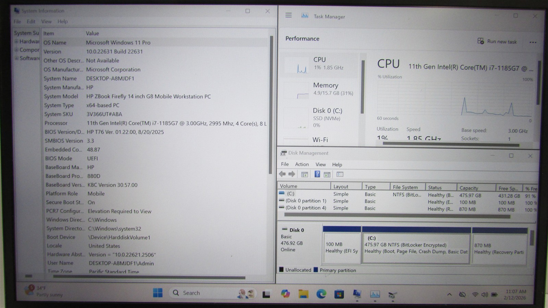Click the Task Manager sidebar vertical scrollbar

coord(363,87)
